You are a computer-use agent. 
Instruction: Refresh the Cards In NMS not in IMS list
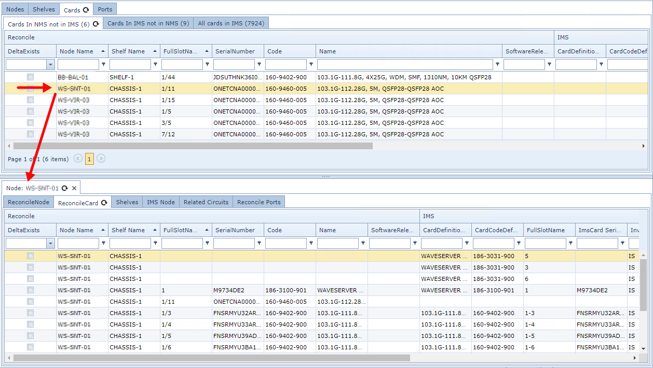tap(96, 24)
